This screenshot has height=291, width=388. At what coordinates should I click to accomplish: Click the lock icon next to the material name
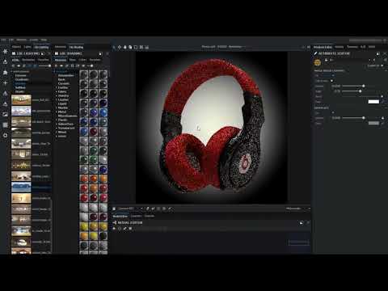pyautogui.click(x=326, y=60)
